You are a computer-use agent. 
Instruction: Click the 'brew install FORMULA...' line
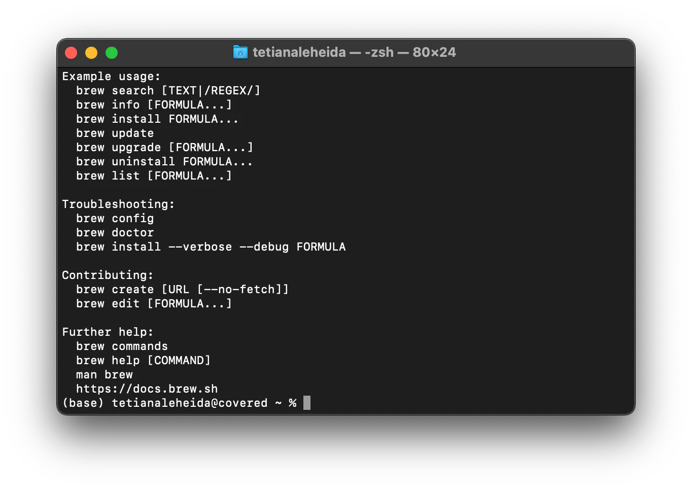click(157, 119)
